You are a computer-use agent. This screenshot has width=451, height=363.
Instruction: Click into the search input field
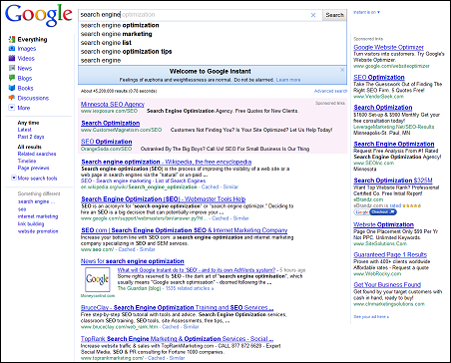[201, 15]
